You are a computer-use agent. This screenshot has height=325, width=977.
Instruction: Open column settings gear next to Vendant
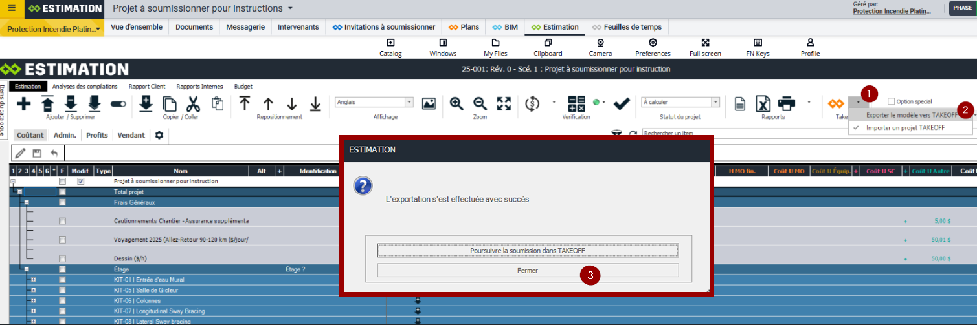pos(159,135)
